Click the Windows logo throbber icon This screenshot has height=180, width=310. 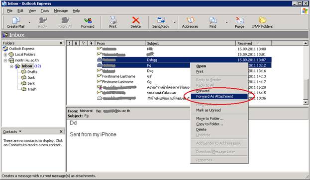305,11
